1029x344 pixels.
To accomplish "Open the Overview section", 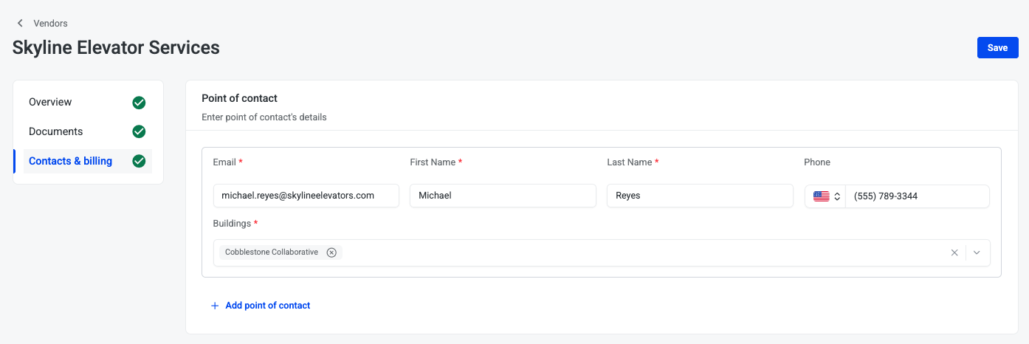I will tap(50, 102).
